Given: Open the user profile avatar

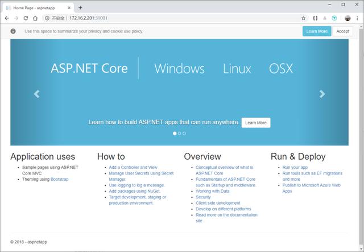Looking at the screenshot, I should point(348,18).
